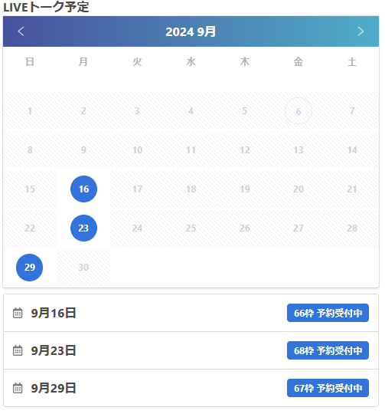Open 68枠 予約受付中 reservation button
This screenshot has width=385, height=414.
(x=328, y=350)
